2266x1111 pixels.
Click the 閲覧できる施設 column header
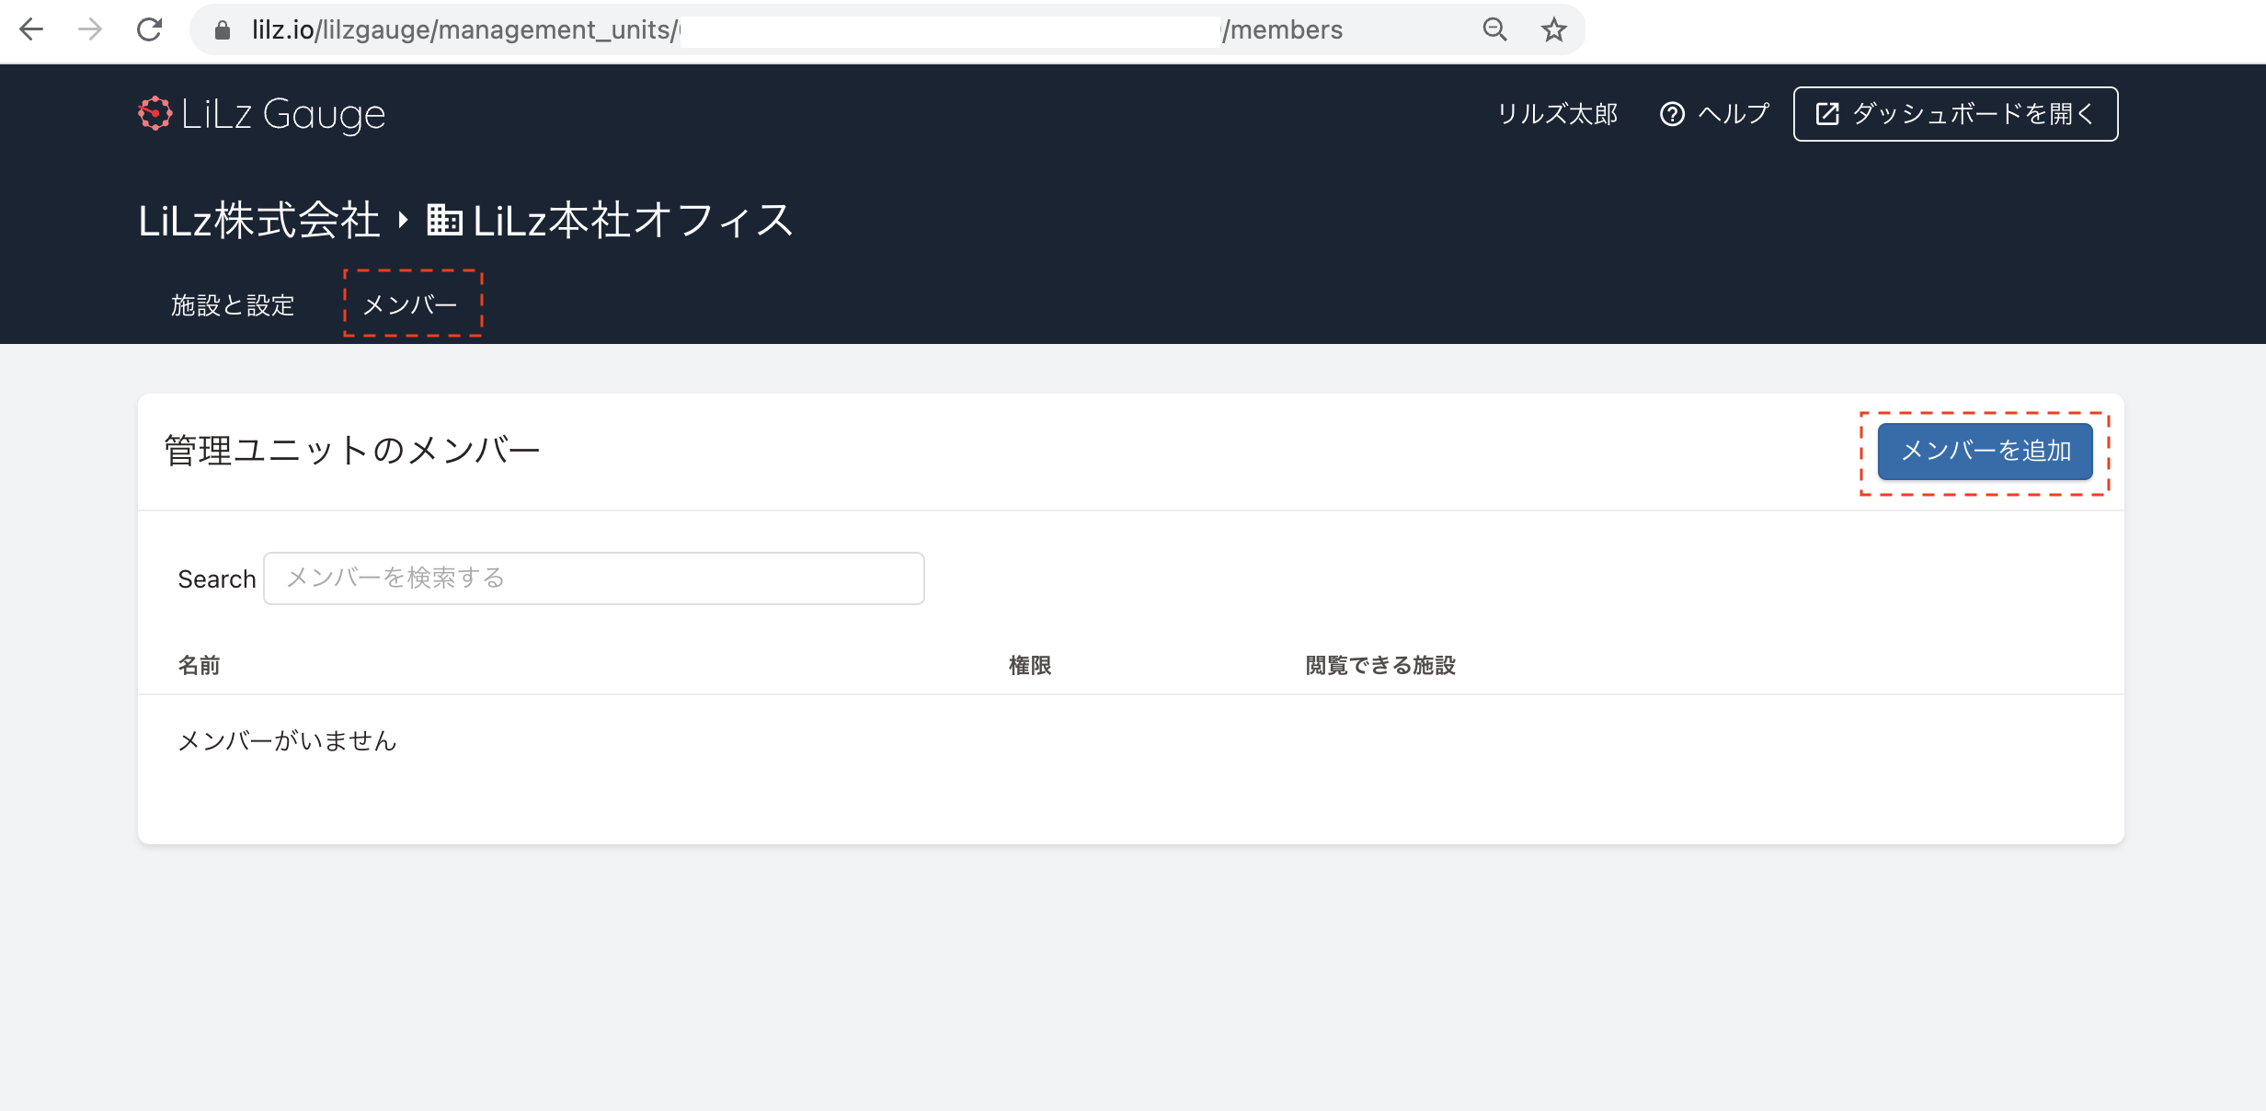[x=1380, y=665]
